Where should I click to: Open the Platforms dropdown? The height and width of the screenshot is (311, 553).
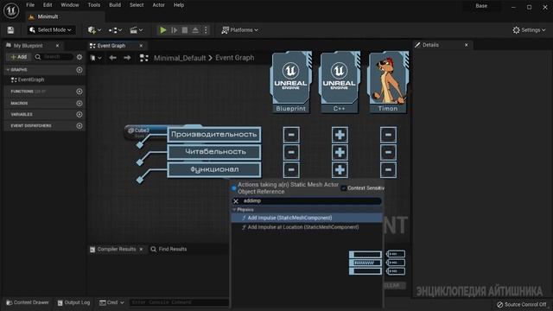coord(240,30)
